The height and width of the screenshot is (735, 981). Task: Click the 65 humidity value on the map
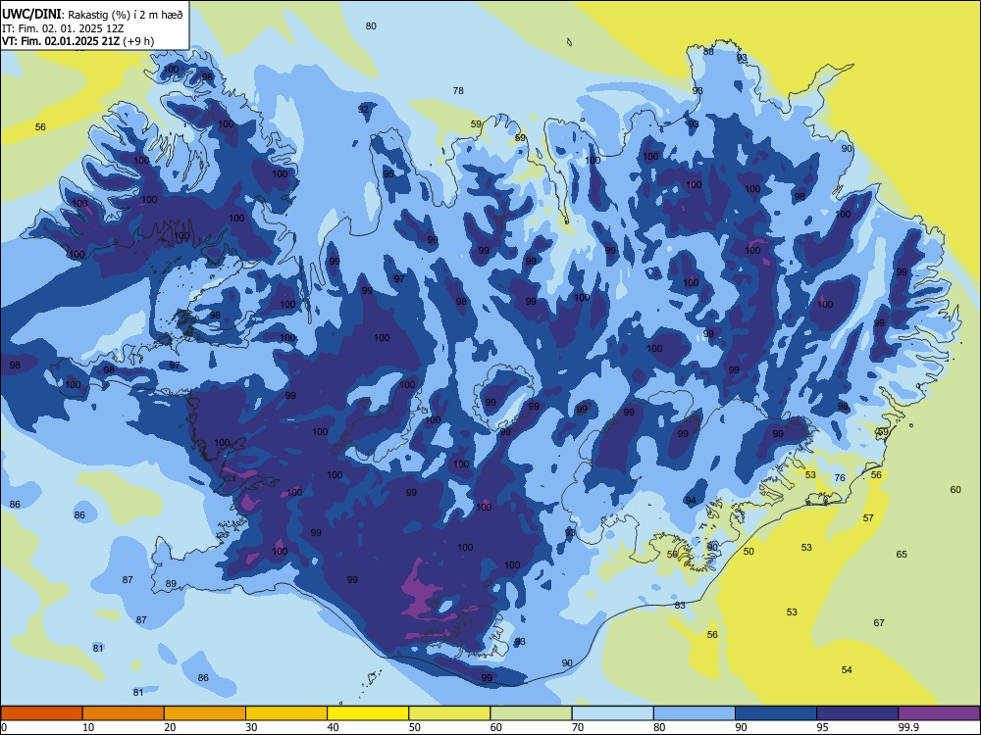point(902,555)
